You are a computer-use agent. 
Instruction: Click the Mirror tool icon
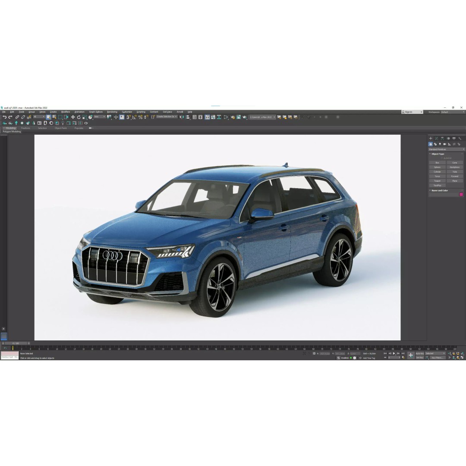tap(181, 117)
